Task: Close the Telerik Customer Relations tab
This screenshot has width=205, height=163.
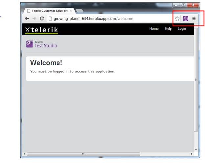Action: coord(71,11)
